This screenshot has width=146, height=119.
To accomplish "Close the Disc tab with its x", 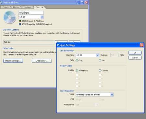I will click(x=42, y=7).
